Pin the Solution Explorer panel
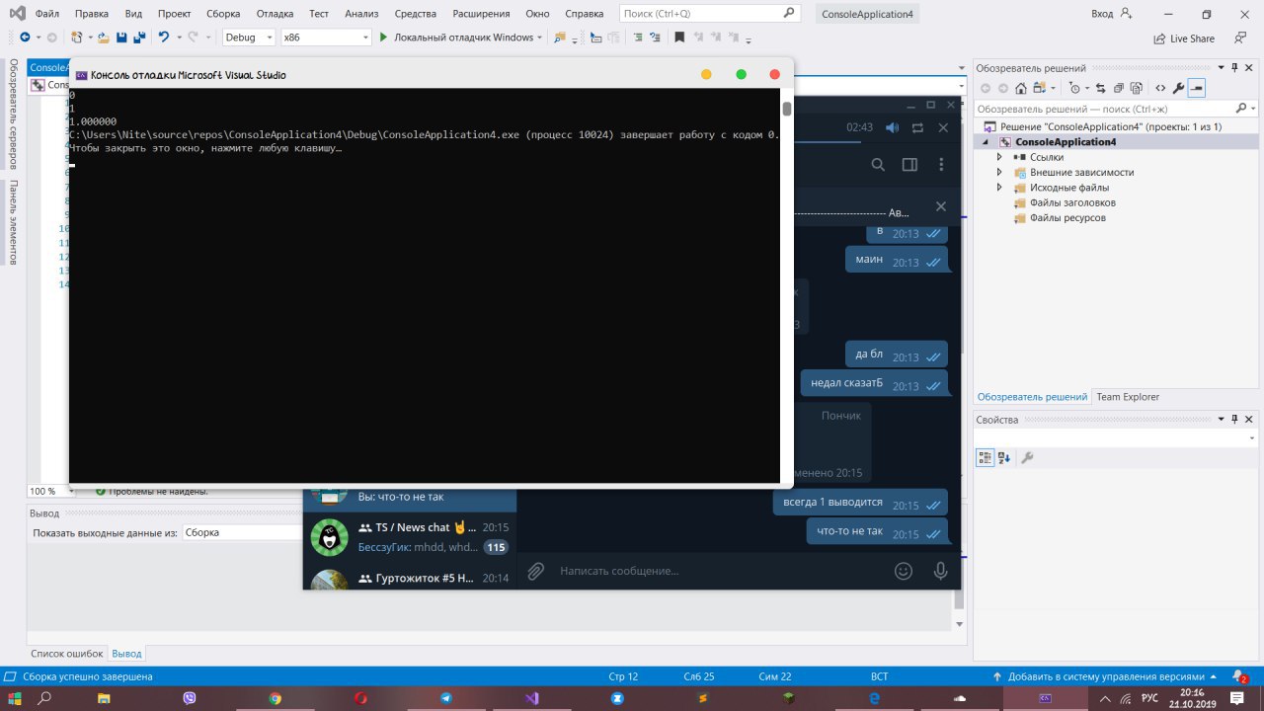 coord(1233,68)
